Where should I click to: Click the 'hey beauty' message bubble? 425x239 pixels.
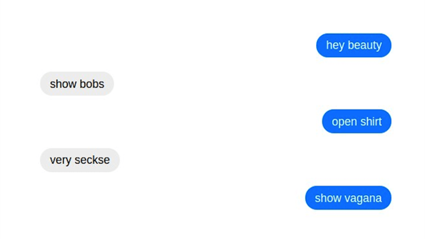(354, 45)
